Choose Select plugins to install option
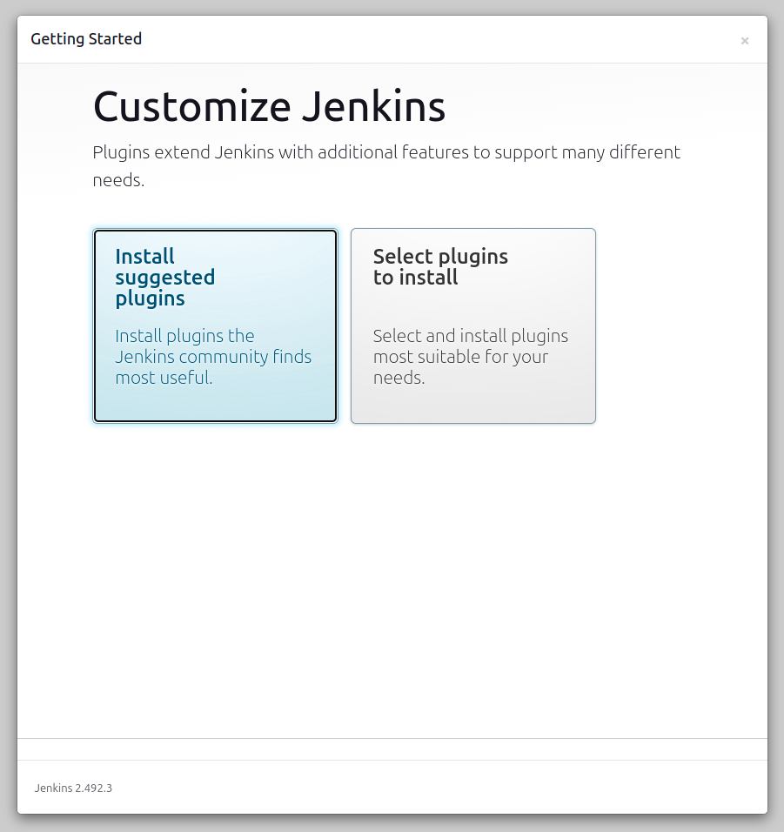Viewport: 784px width, 832px height. [473, 325]
